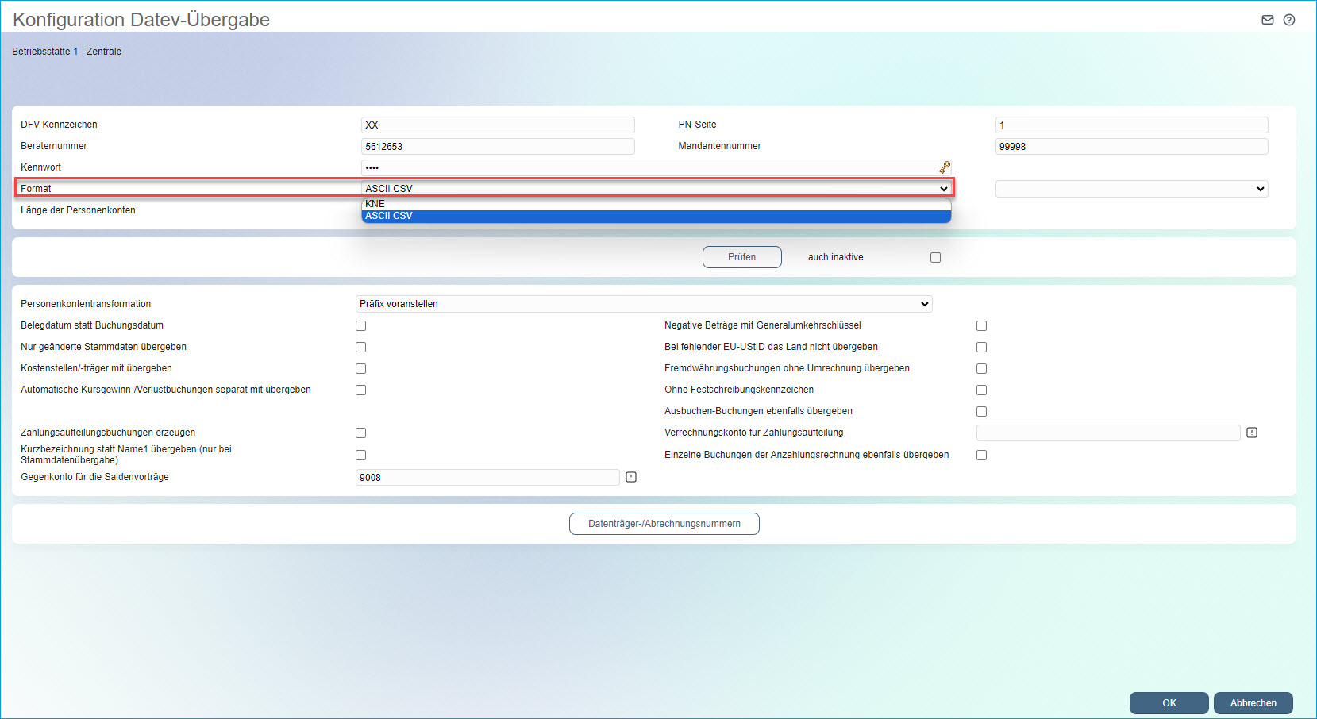Tick 'Belegdatum statt Buchungsdatum' checkbox
Viewport: 1317px width, 719px height.
click(x=360, y=325)
